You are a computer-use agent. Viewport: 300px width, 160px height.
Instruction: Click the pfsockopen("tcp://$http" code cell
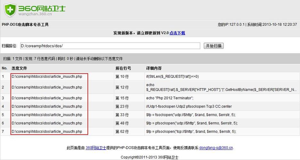click(191, 132)
